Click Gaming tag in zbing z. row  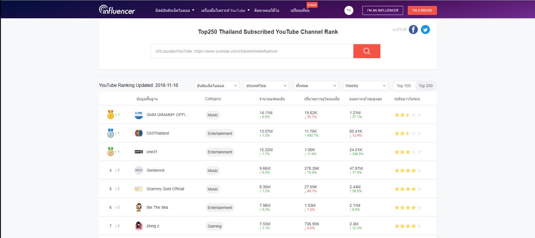tap(214, 226)
